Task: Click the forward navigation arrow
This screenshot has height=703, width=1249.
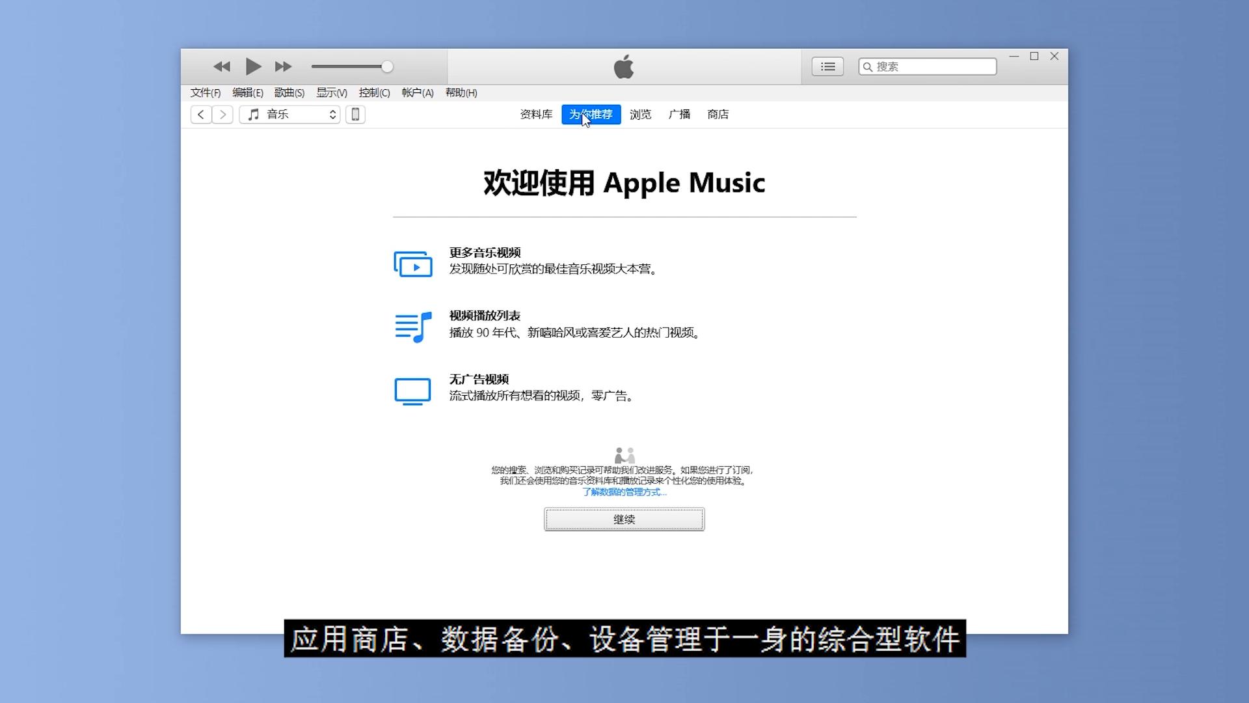Action: 222,114
